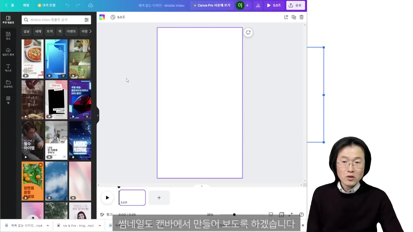The width and height of the screenshot is (413, 232).
Task: Toggle the thumbnail view icon near zoom
Action: pyautogui.click(x=271, y=215)
